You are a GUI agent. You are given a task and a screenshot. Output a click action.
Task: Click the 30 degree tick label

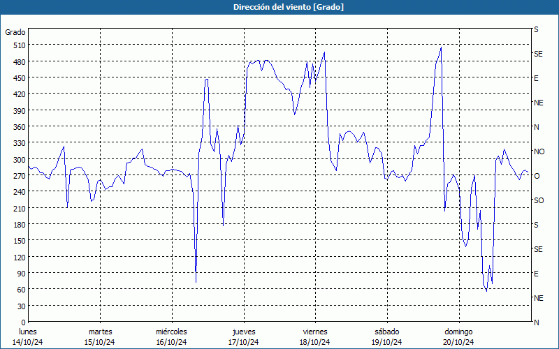[22, 306]
